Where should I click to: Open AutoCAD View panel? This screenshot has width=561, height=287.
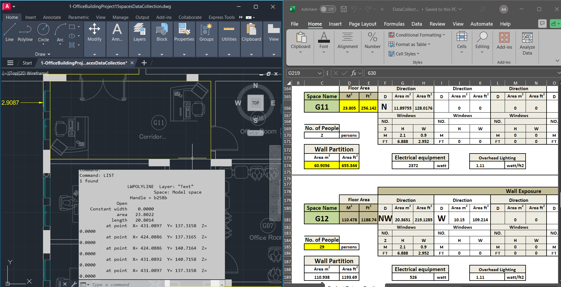click(274, 39)
